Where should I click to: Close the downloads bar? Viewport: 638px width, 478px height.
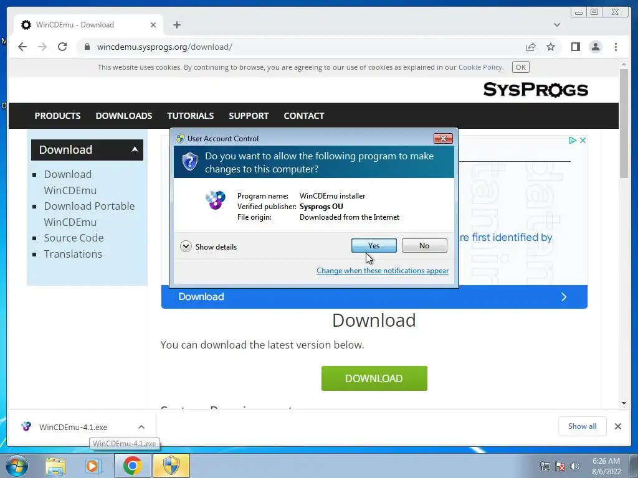[617, 426]
